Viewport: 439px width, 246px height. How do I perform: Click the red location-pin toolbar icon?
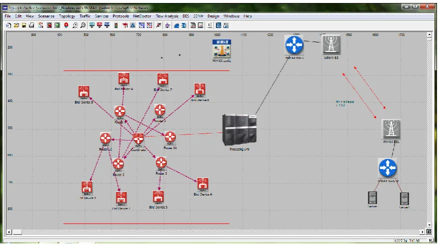click(x=66, y=25)
